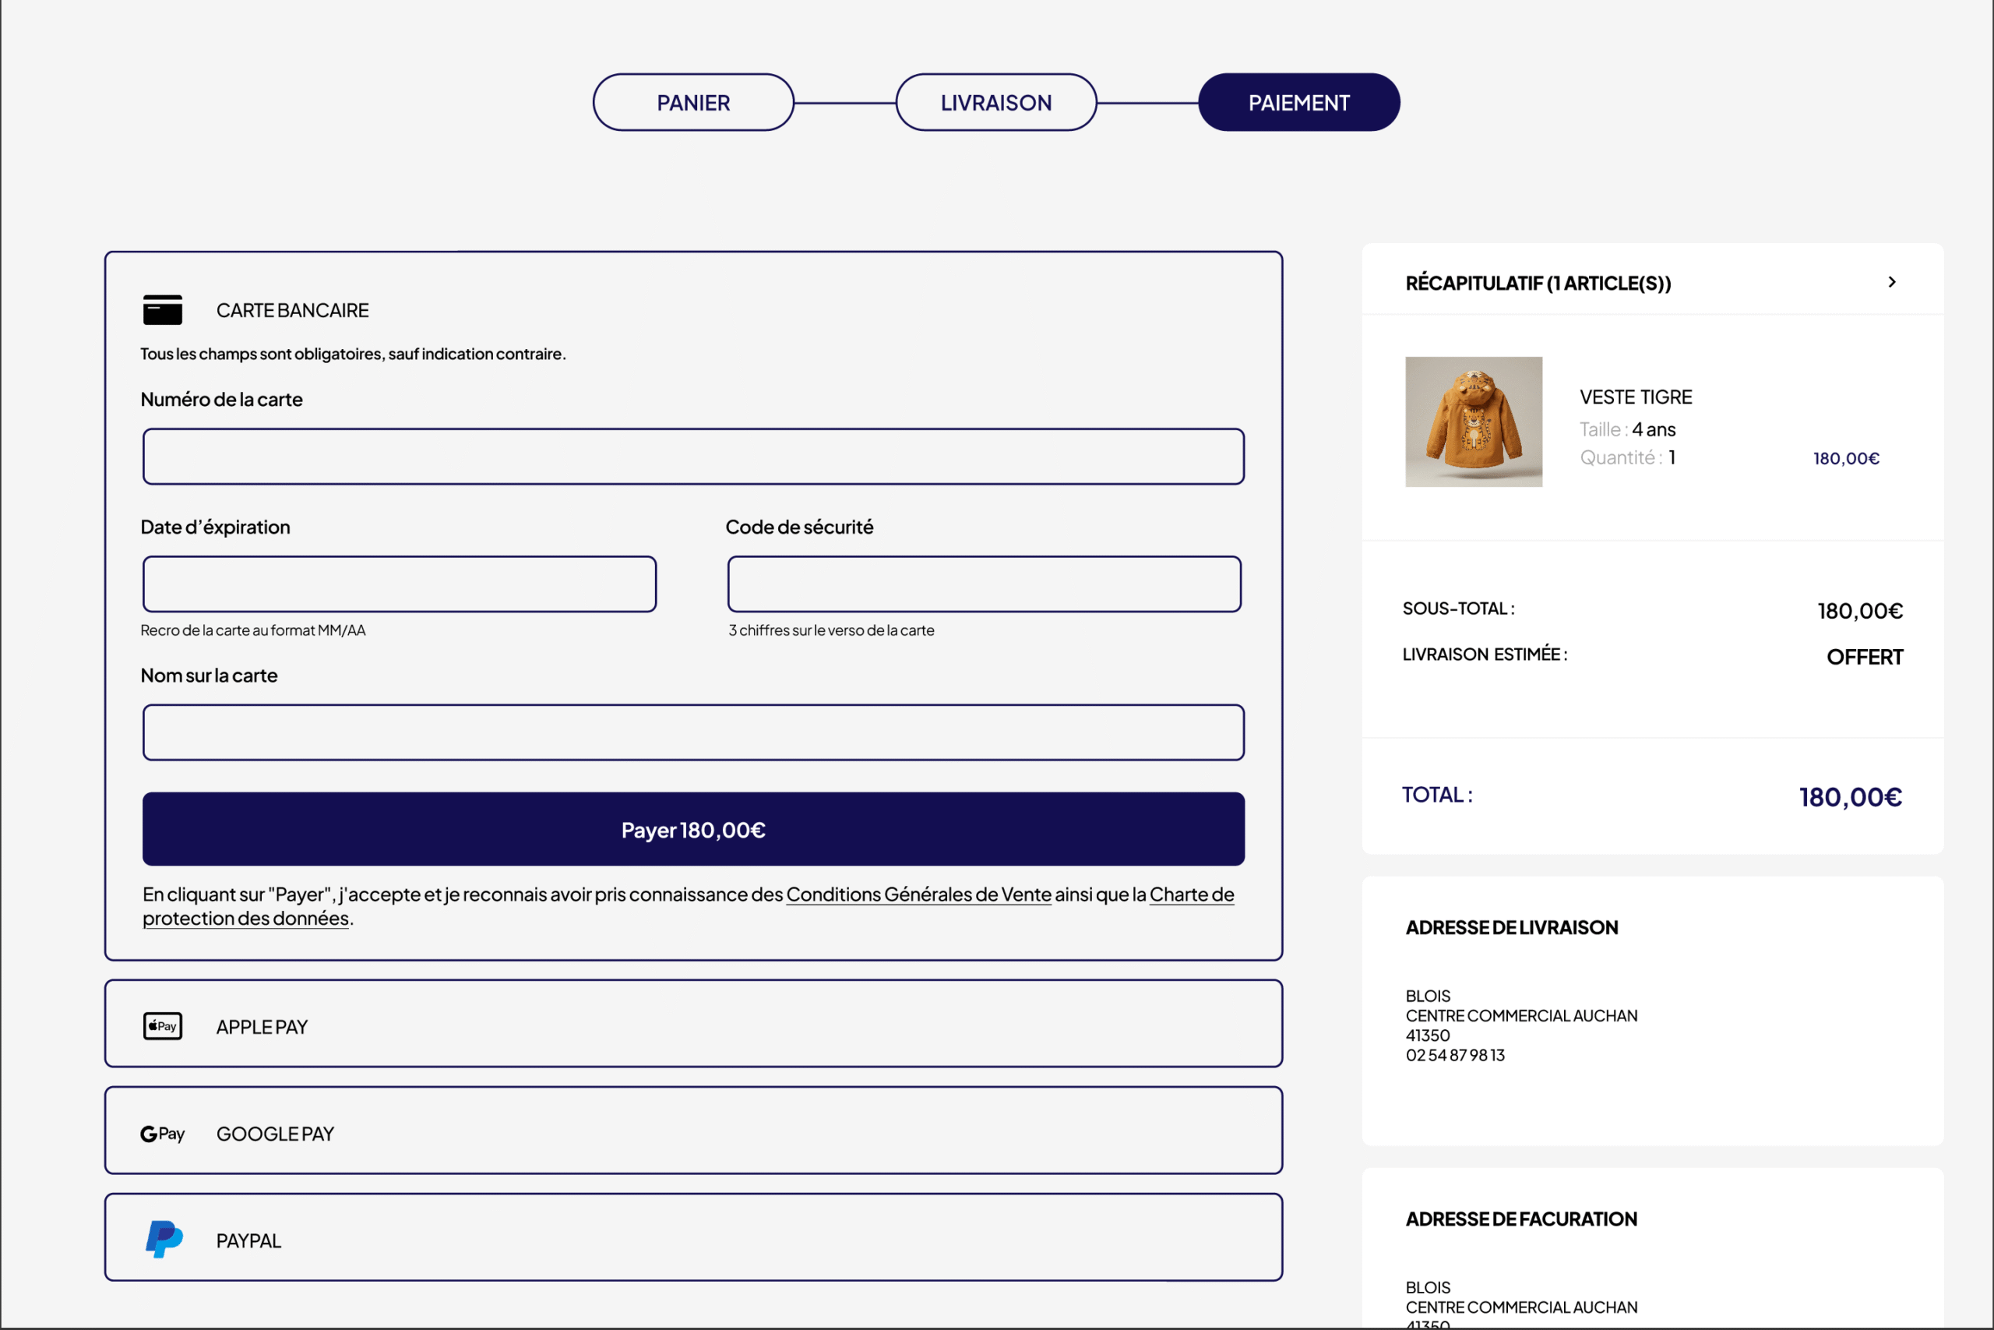
Task: Expand the Récapitulatif chevron arrow
Action: pos(1891,281)
